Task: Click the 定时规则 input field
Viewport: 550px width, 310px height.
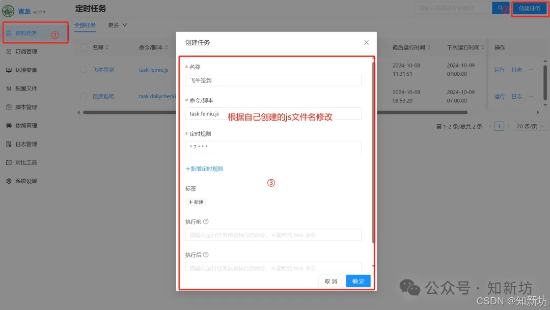Action: [x=273, y=147]
